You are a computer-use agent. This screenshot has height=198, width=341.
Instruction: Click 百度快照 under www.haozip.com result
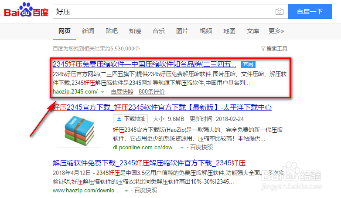(x=146, y=191)
